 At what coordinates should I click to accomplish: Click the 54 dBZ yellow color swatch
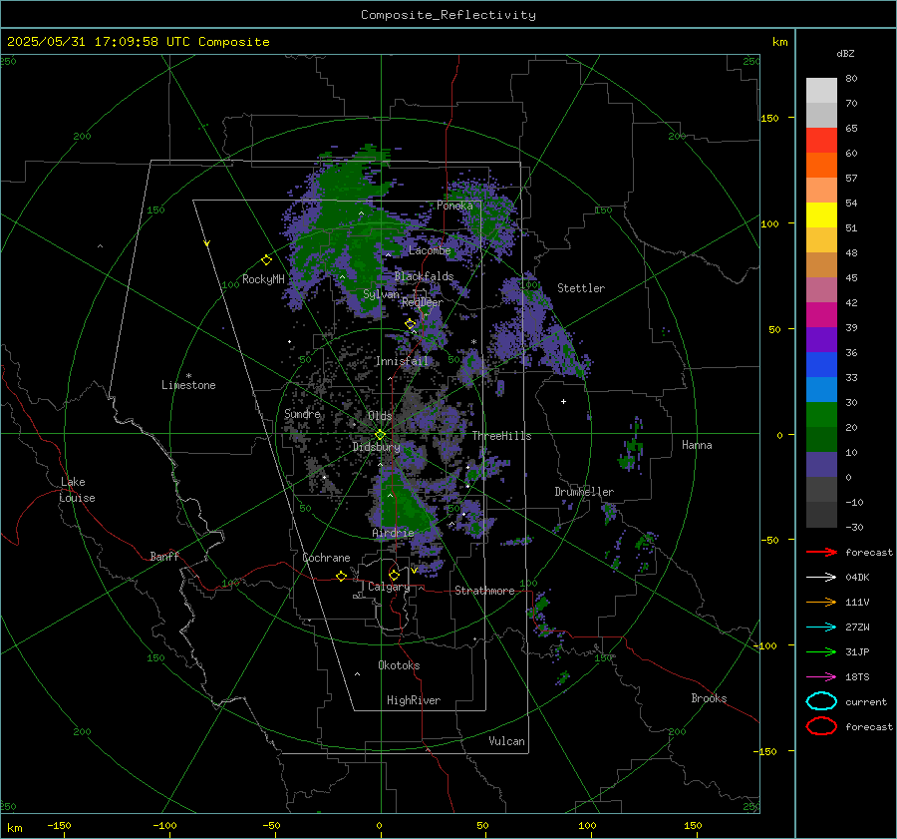click(821, 215)
